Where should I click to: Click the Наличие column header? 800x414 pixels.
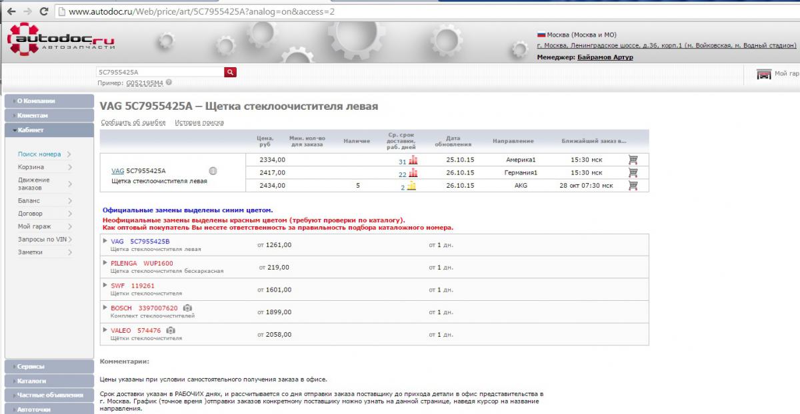357,141
